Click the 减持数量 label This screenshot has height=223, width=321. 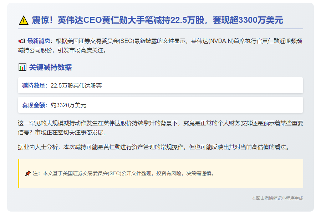[34, 85]
